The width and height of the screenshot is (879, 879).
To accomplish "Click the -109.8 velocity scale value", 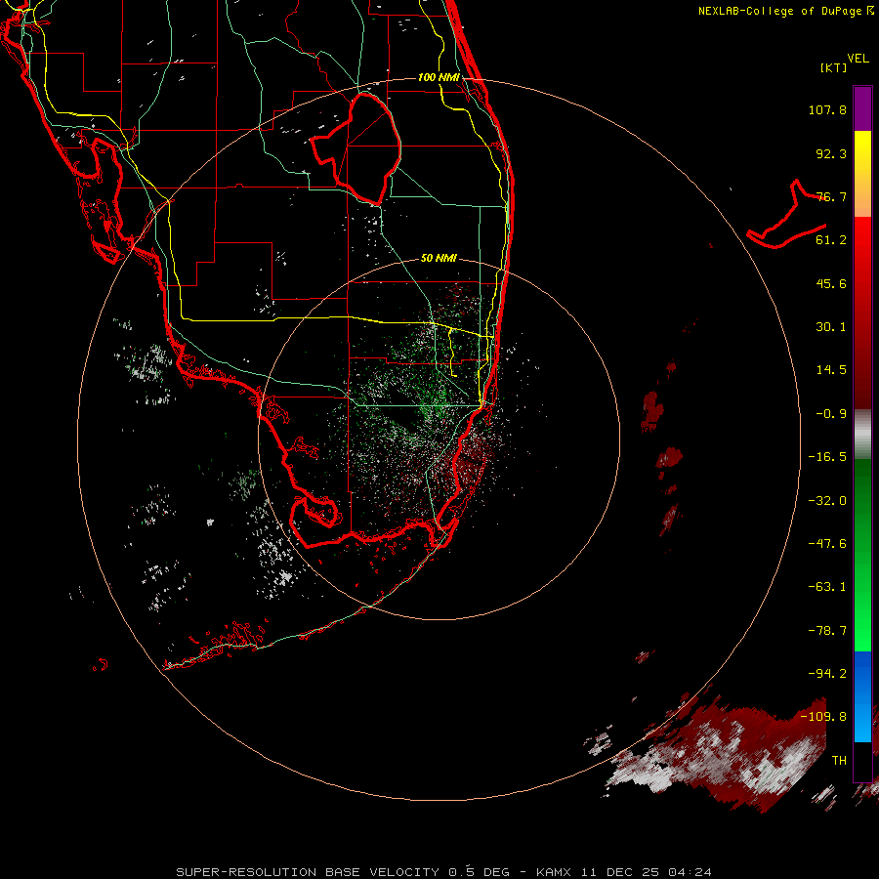I will coord(823,717).
